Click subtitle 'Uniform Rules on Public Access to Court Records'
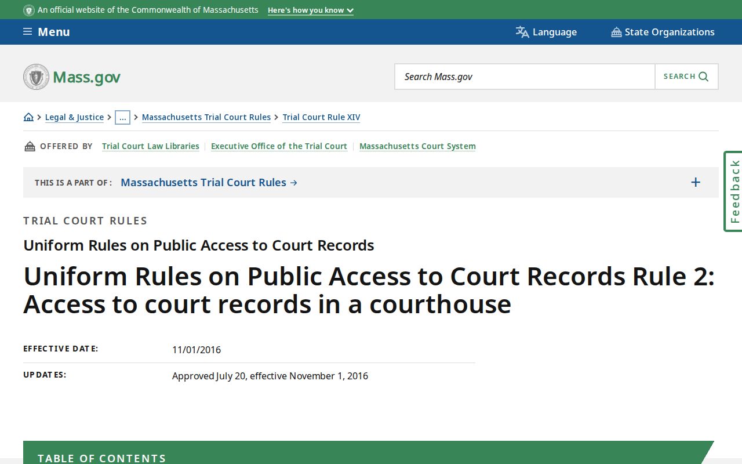 199,245
